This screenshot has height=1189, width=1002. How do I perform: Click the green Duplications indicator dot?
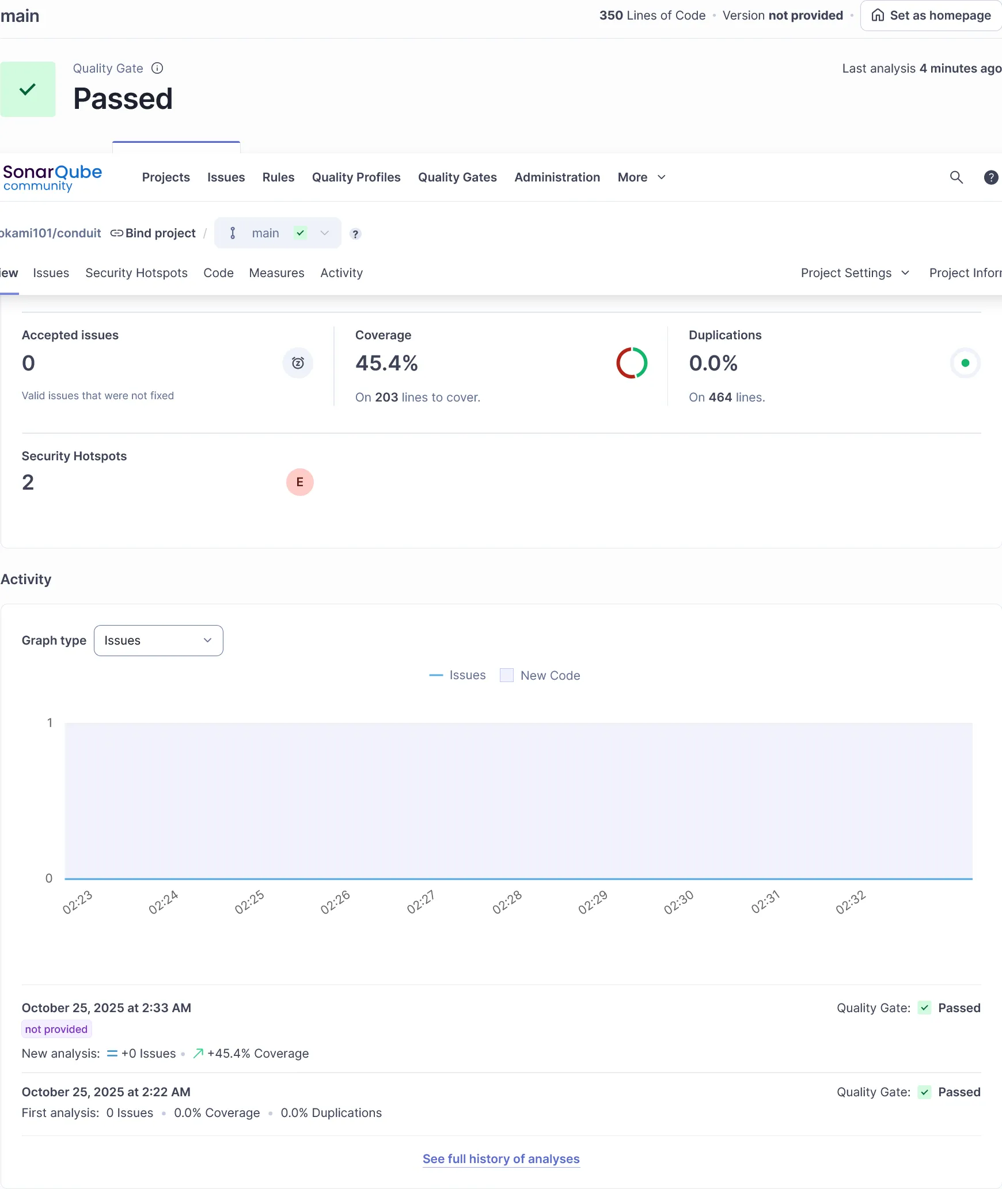tap(965, 363)
